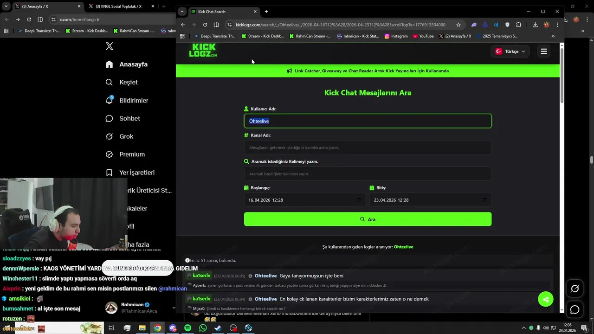Open rahmican - Kick Stat... bookmark in front window
Viewport: 594px width, 334px height.
click(x=358, y=36)
